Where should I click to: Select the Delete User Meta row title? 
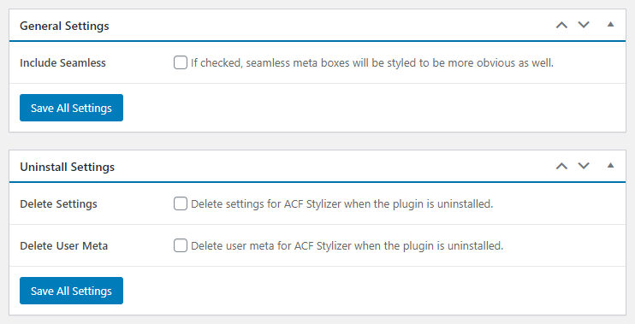point(64,246)
